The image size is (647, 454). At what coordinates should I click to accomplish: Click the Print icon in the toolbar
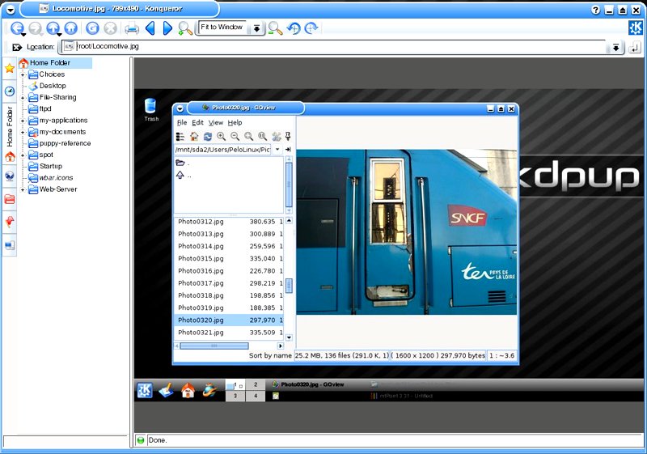tap(132, 28)
